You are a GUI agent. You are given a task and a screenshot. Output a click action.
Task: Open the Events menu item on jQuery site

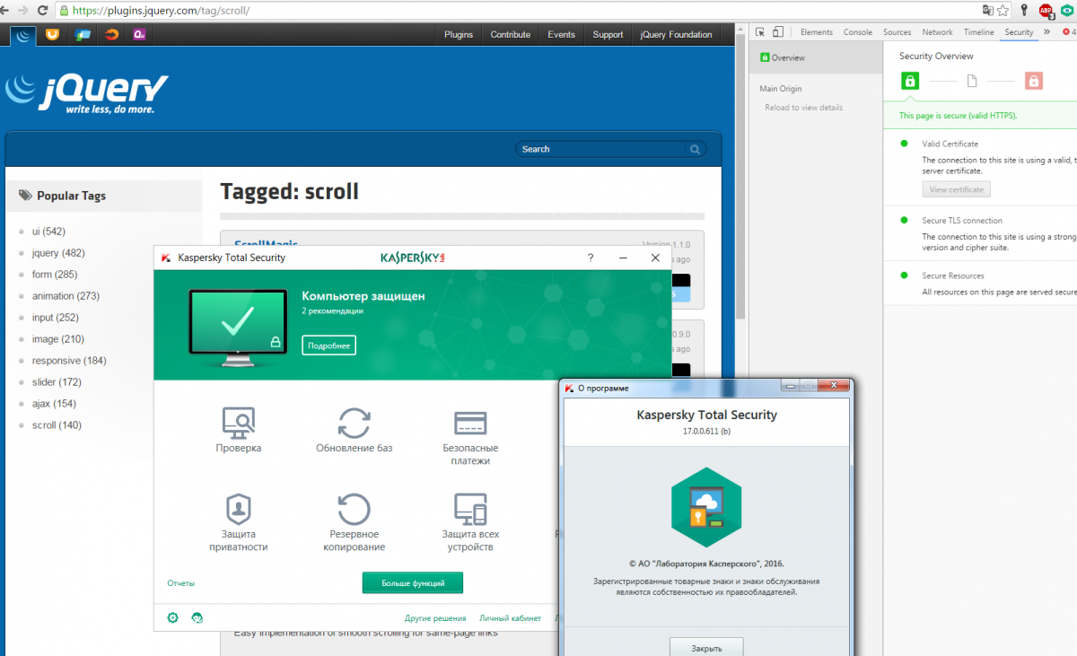point(562,35)
